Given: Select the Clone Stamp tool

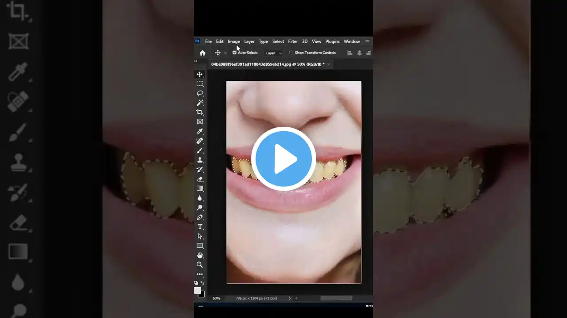Looking at the screenshot, I should click(x=200, y=160).
